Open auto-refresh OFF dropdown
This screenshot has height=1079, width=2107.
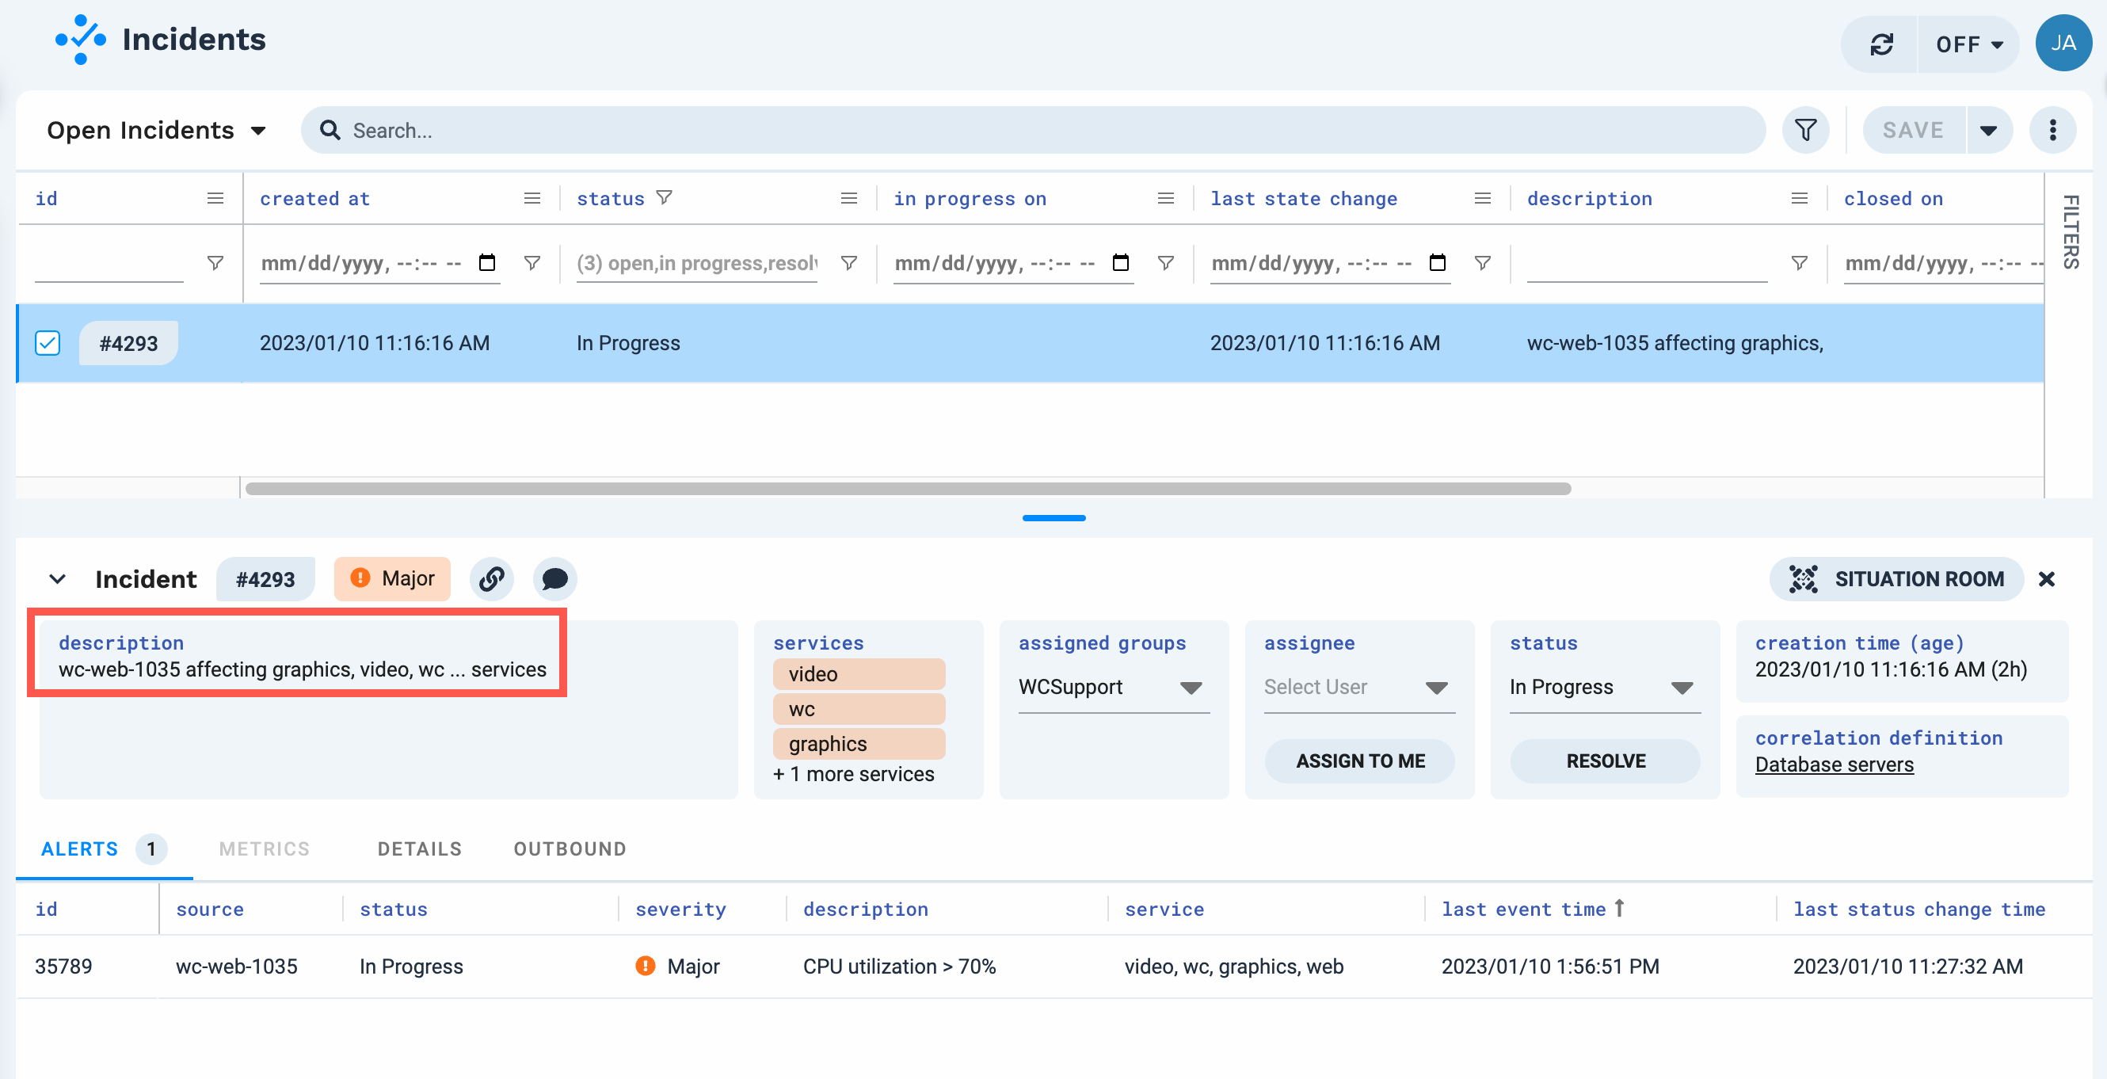1968,44
